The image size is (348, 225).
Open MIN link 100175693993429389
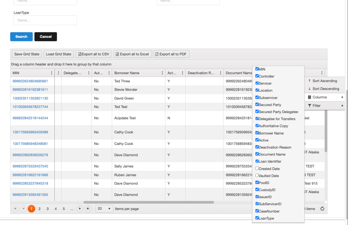pos(30,132)
